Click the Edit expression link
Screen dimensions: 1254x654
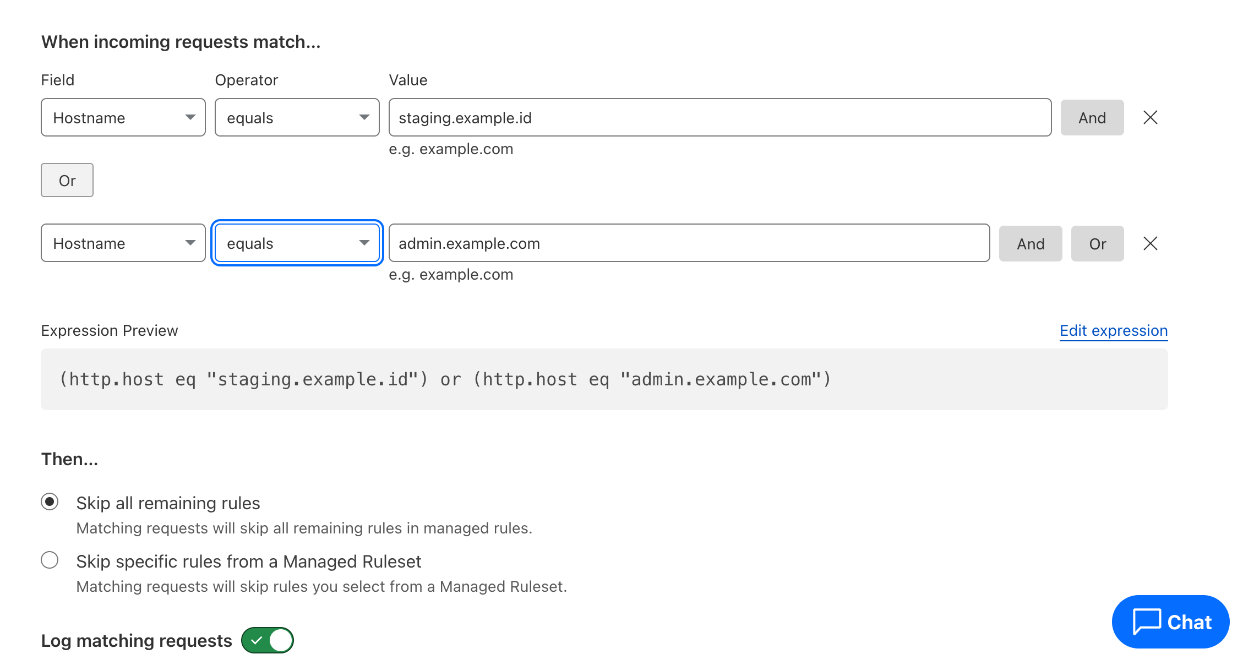[x=1113, y=330]
